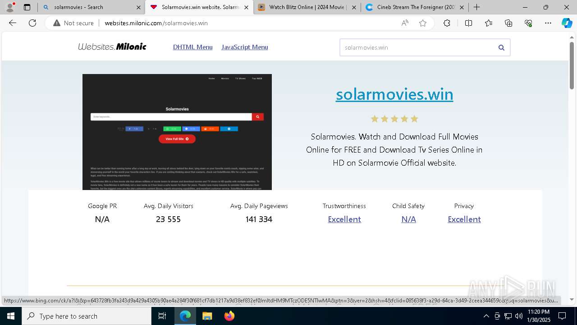Open the Favorites list icon
This screenshot has height=325, width=577.
pyautogui.click(x=489, y=23)
